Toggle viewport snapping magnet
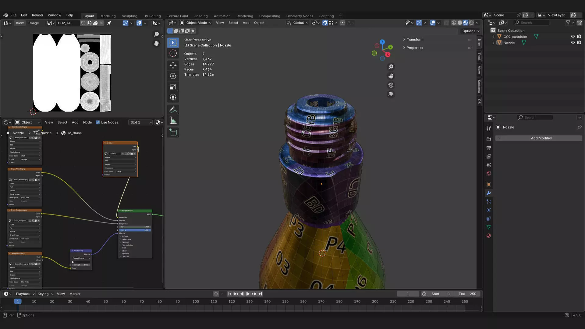This screenshot has height=329, width=585. (x=325, y=23)
